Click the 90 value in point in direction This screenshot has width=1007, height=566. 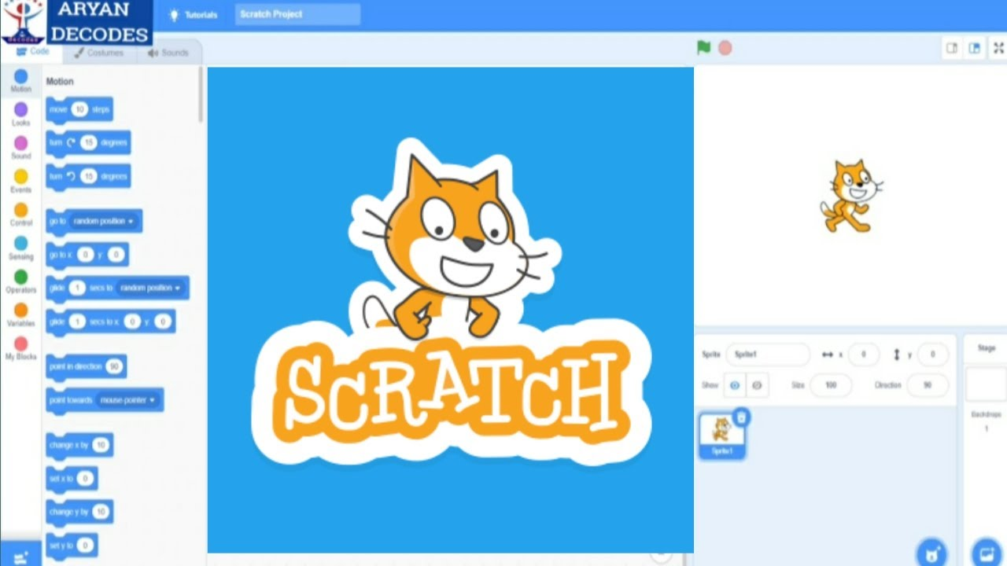tap(114, 366)
